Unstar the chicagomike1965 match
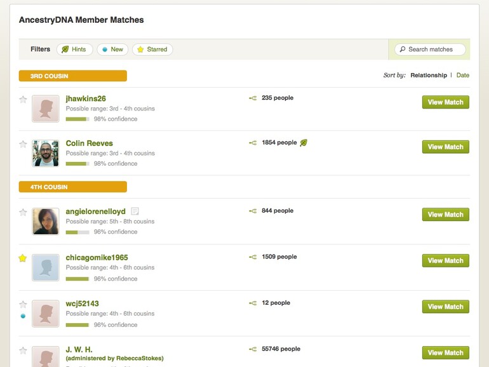The width and height of the screenshot is (489, 367). [22, 258]
